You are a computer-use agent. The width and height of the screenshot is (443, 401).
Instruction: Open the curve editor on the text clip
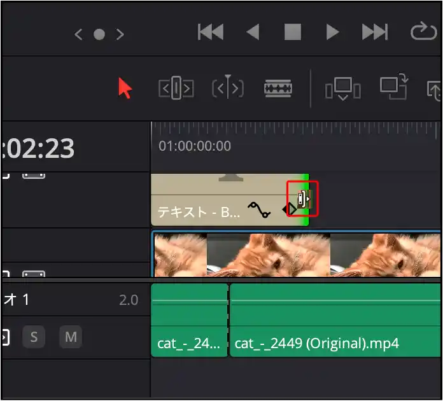click(x=259, y=210)
